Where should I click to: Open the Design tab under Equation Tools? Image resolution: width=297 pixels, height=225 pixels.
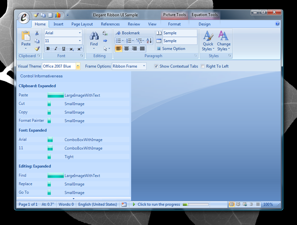coord(204,24)
